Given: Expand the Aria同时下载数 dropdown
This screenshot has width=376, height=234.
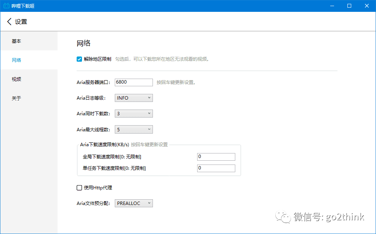Looking at the screenshot, I should [x=133, y=113].
